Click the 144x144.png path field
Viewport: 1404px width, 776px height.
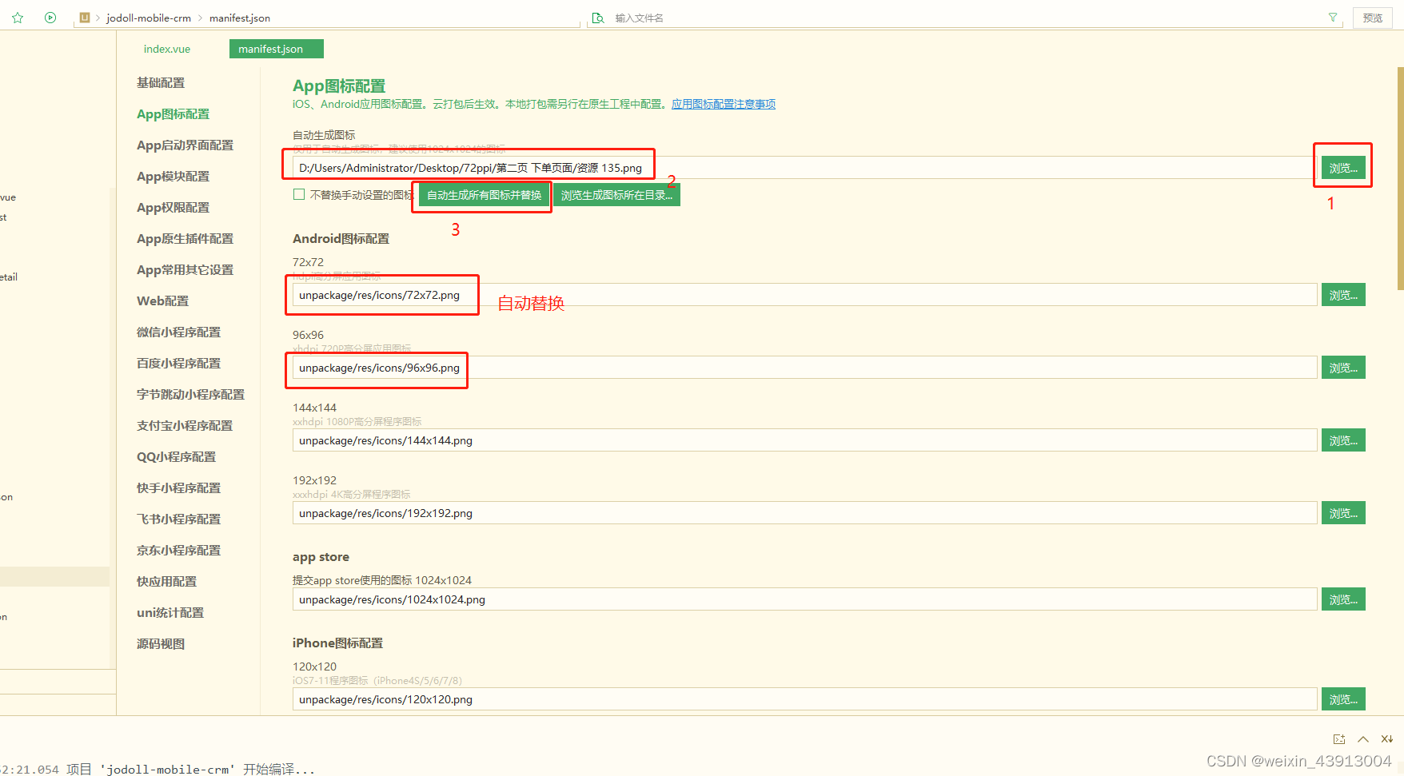tap(804, 440)
